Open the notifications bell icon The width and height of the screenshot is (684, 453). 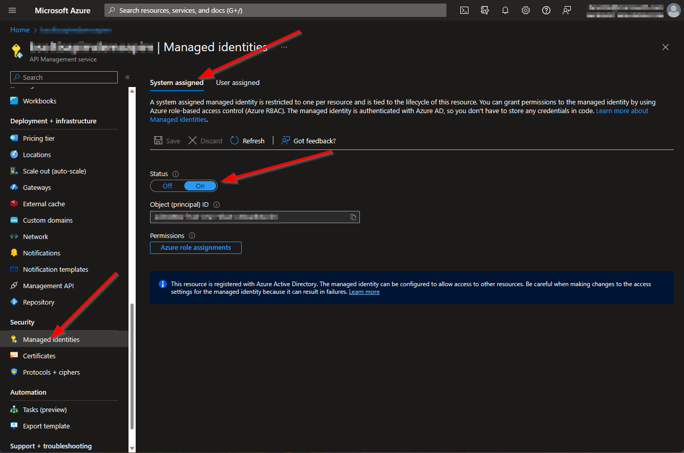coord(505,10)
